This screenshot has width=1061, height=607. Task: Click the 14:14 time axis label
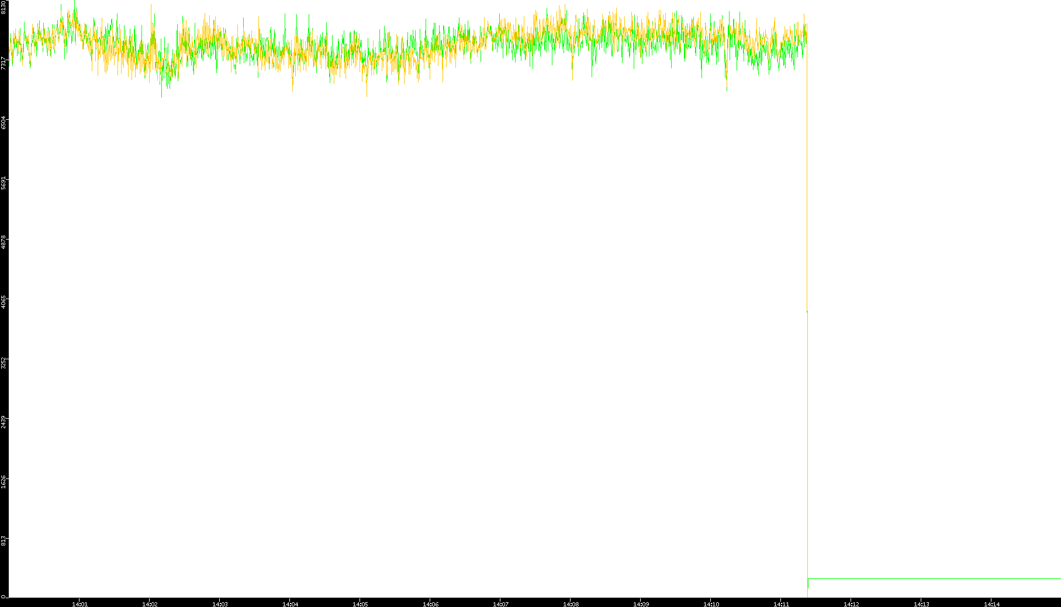(991, 603)
